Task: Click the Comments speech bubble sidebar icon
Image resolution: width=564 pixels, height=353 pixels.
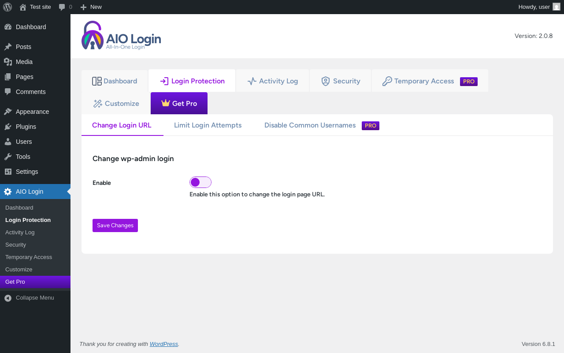Action: coord(8,92)
